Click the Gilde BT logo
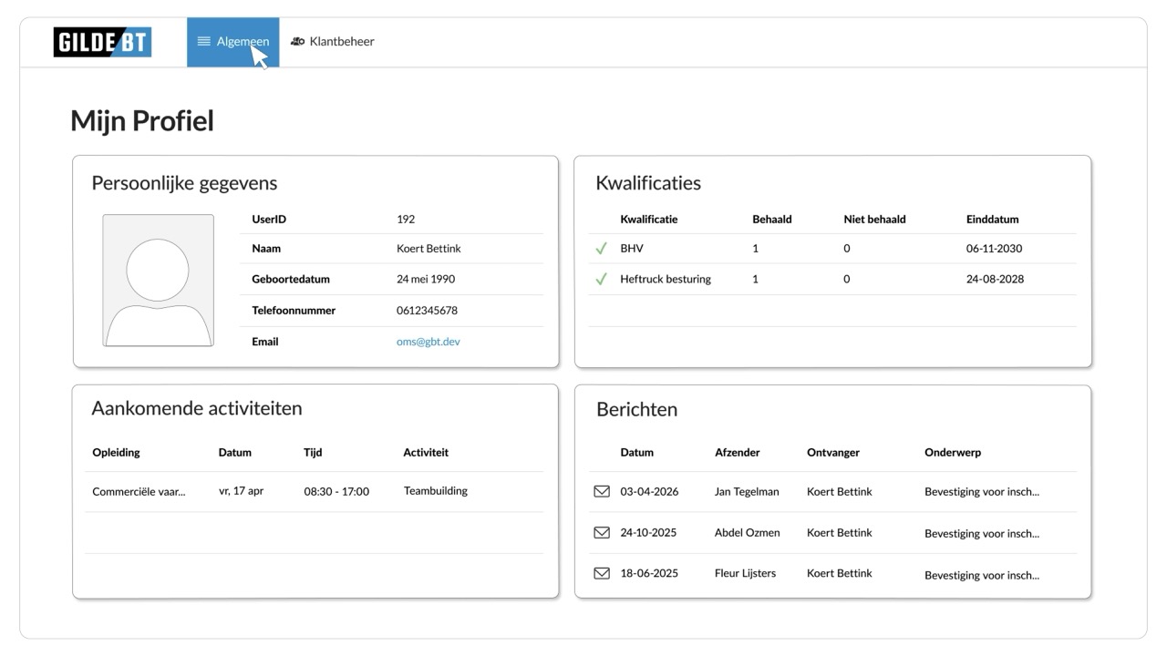This screenshot has height=656, width=1167. pos(102,42)
